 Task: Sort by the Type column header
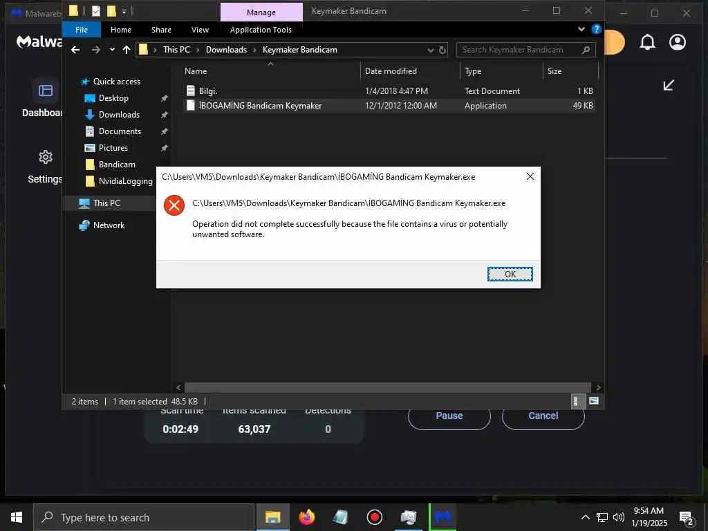[473, 71]
